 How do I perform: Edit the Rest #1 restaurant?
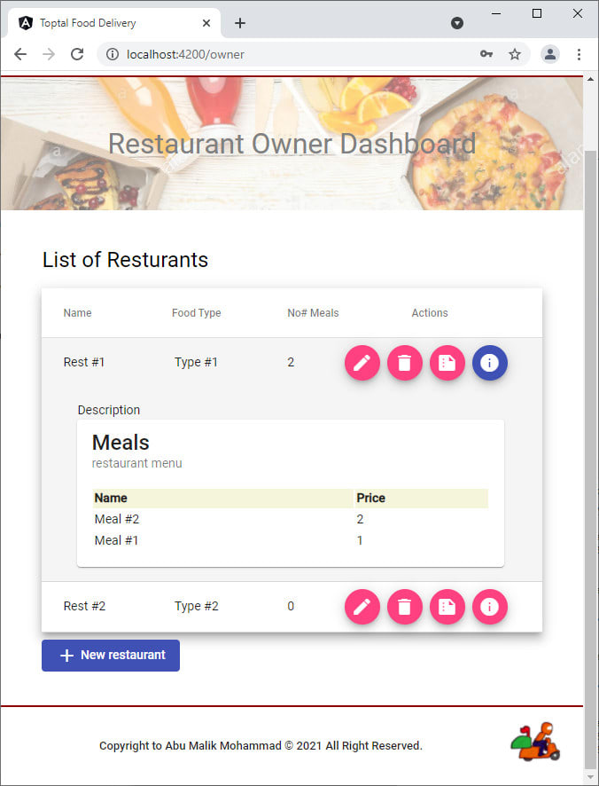[362, 363]
